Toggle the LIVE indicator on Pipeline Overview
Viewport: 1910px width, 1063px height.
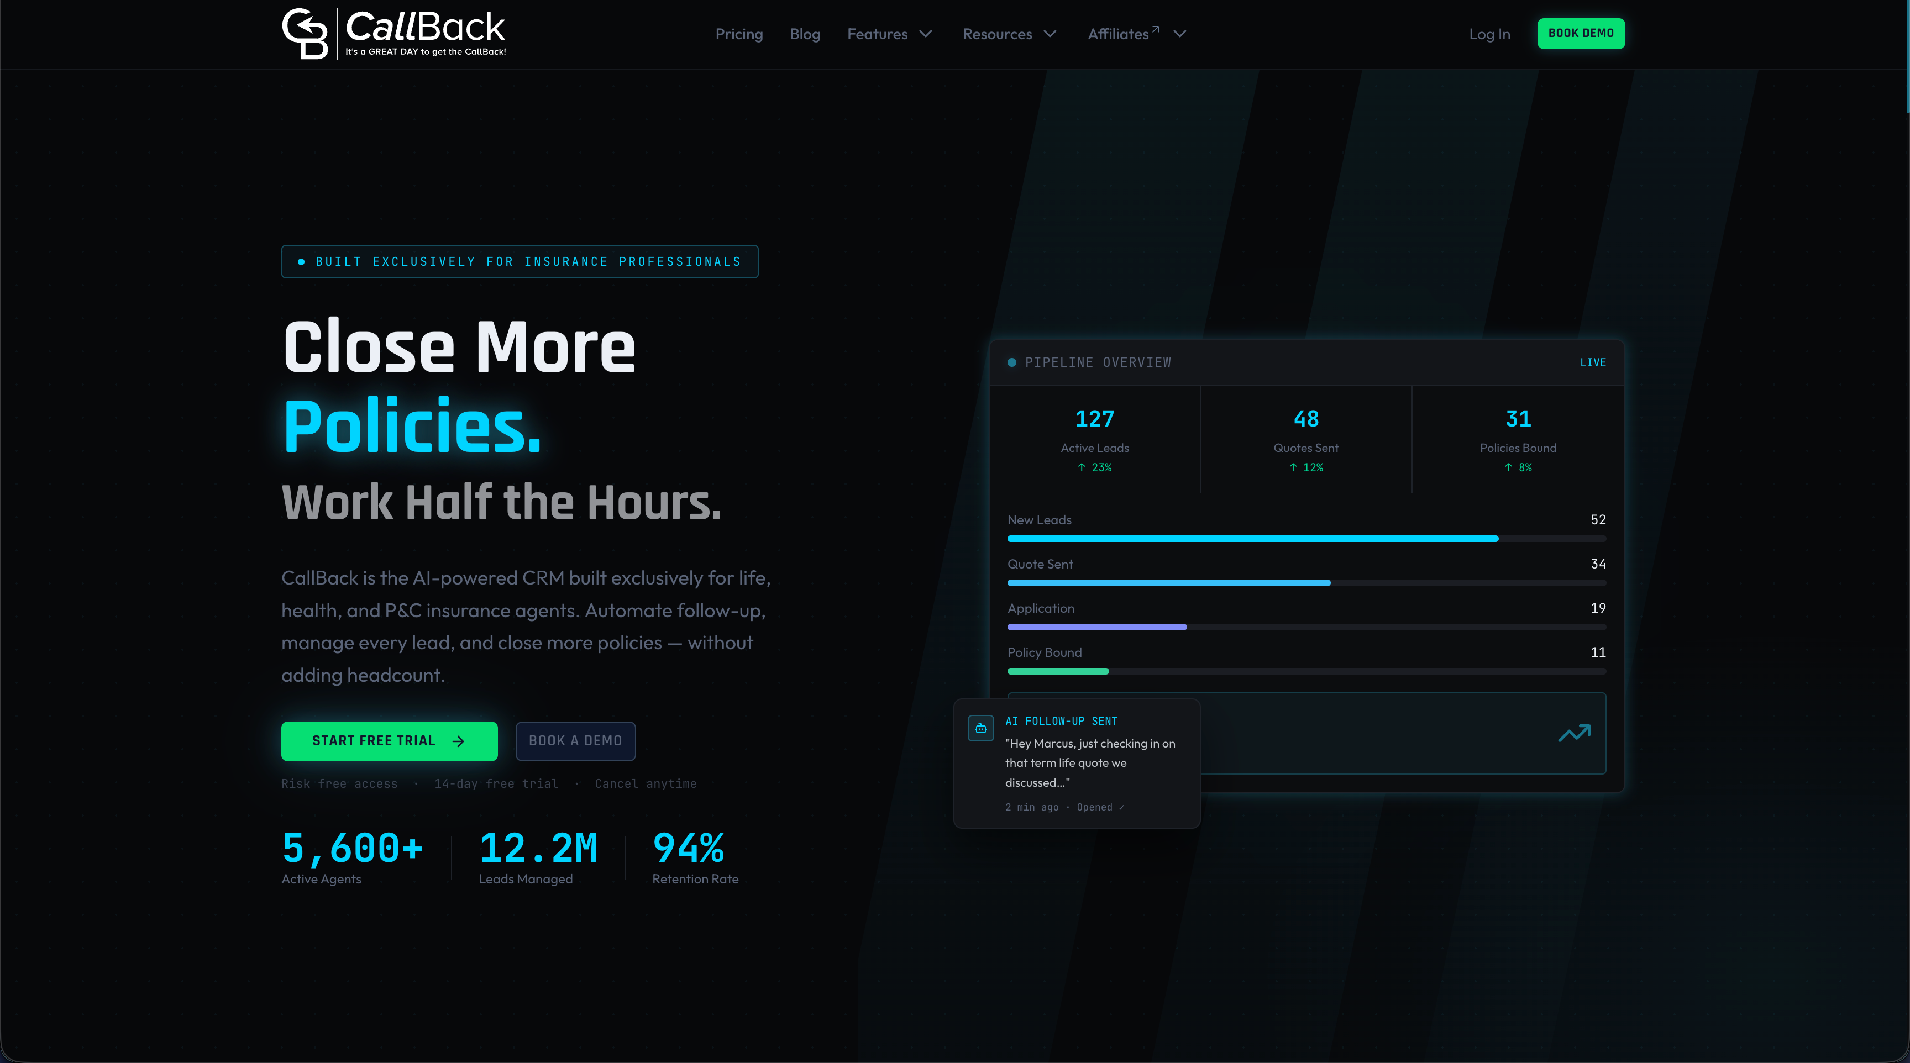pyautogui.click(x=1593, y=362)
